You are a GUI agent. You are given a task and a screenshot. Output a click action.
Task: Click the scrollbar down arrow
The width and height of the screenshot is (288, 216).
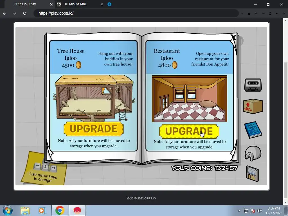(286, 202)
